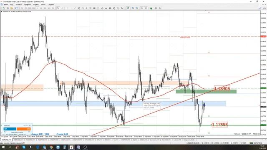Viewport: 267px width, 150px height.
Task: Switch to the USDCAD,H1 chart tab
Action: point(66,140)
